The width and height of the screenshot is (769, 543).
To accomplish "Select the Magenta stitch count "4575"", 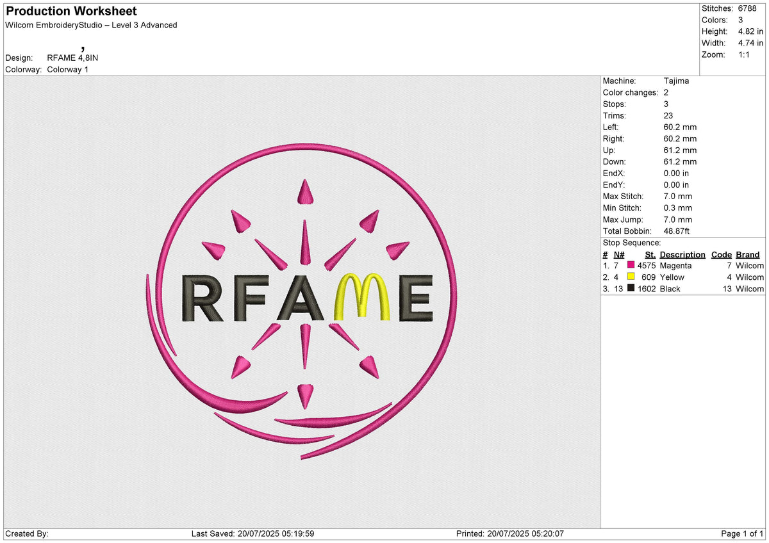I will point(647,266).
